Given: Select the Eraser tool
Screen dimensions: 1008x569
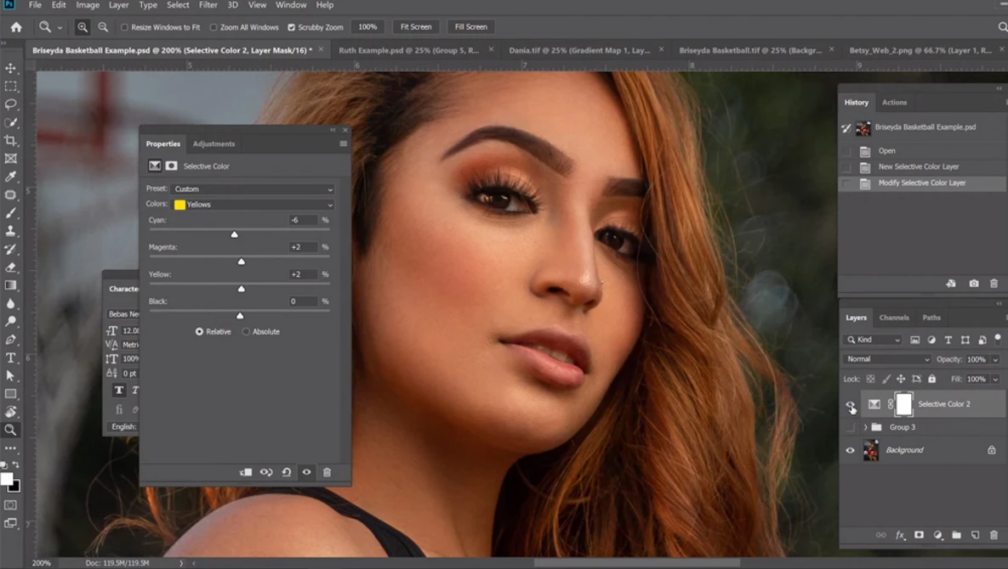Looking at the screenshot, I should tap(10, 268).
